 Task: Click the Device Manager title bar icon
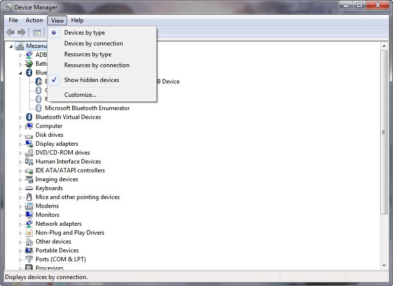[x=8, y=7]
